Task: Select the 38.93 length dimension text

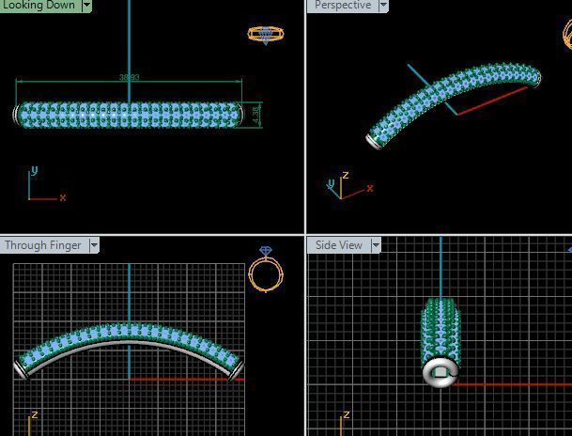Action: point(129,77)
